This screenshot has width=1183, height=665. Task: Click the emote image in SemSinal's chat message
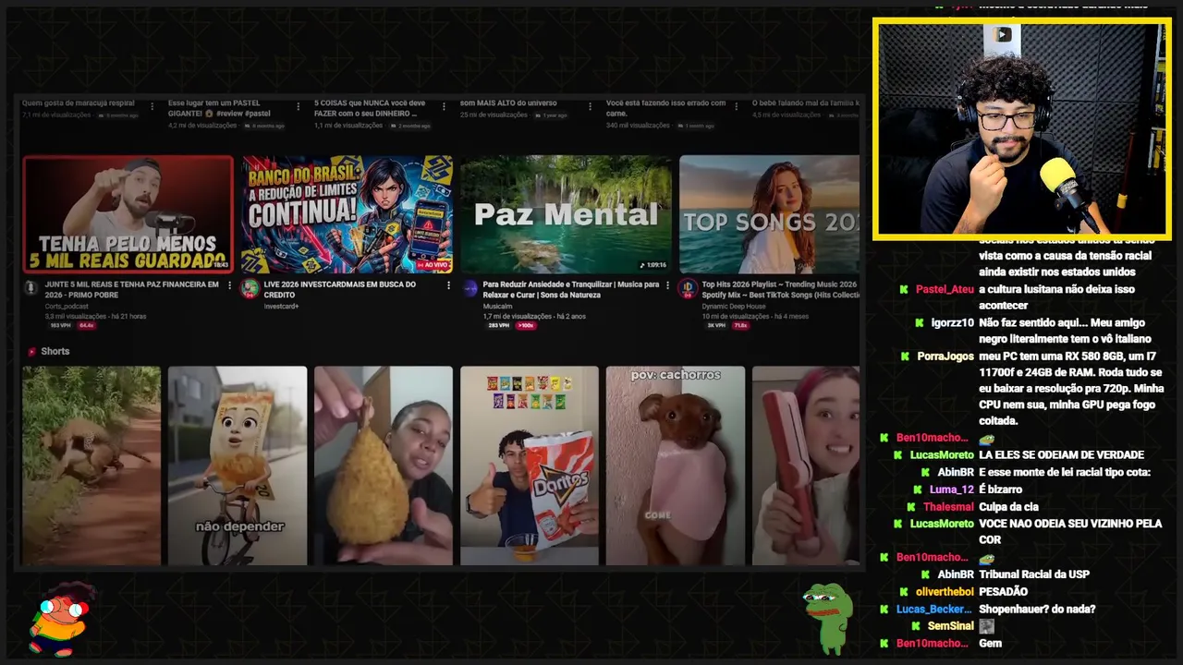click(x=986, y=626)
